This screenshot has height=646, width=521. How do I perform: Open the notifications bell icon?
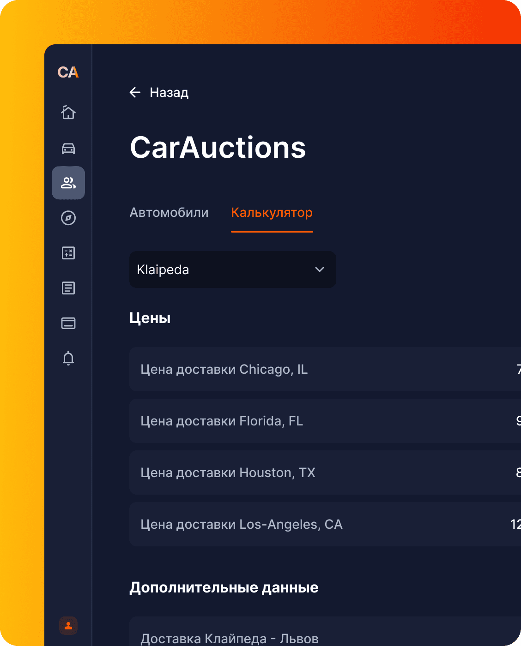[x=68, y=359]
